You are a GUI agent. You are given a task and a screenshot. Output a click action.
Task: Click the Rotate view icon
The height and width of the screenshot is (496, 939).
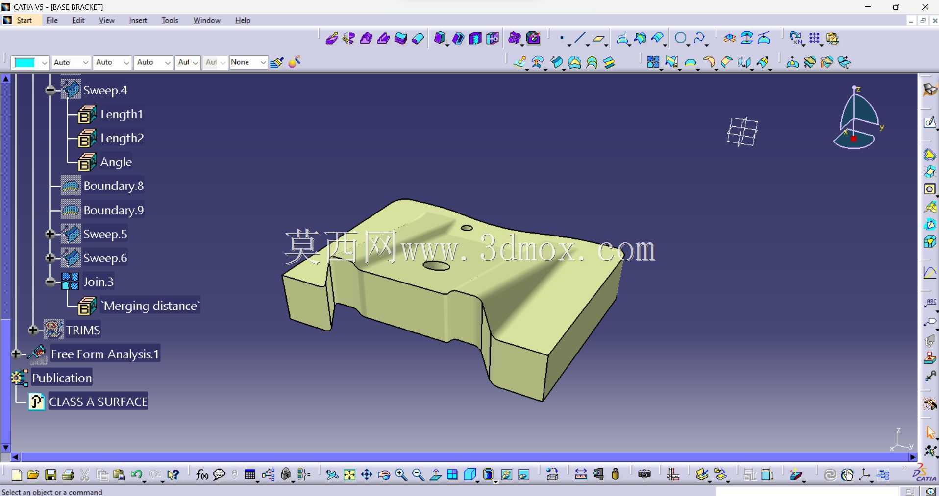click(384, 474)
